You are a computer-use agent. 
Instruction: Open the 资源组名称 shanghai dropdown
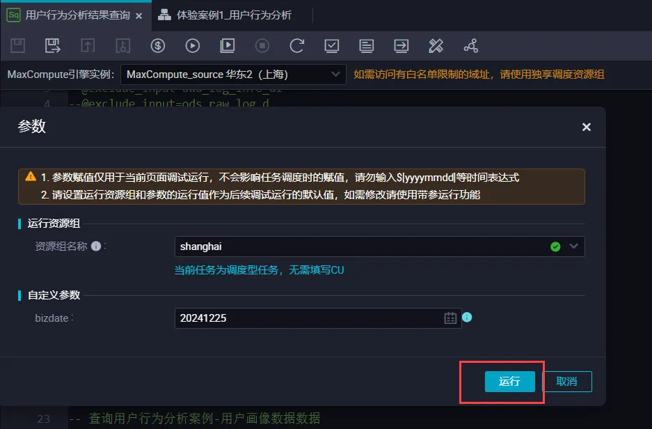pyautogui.click(x=380, y=247)
